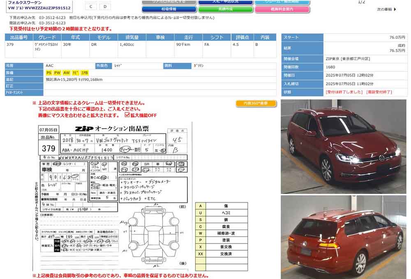
Task: Click the yellow PS equipment badge
Action: pos(49,73)
